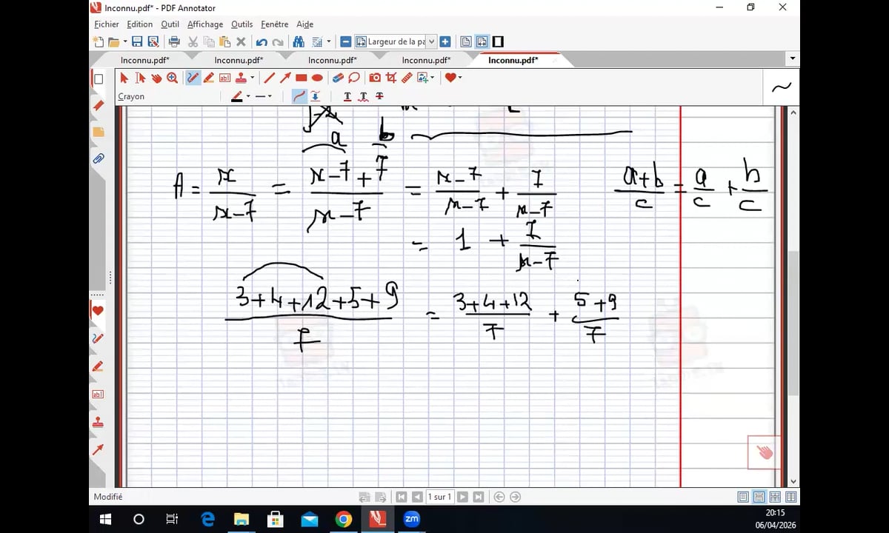This screenshot has width=889, height=533.
Task: Print the document using the printer icon
Action: (x=174, y=42)
